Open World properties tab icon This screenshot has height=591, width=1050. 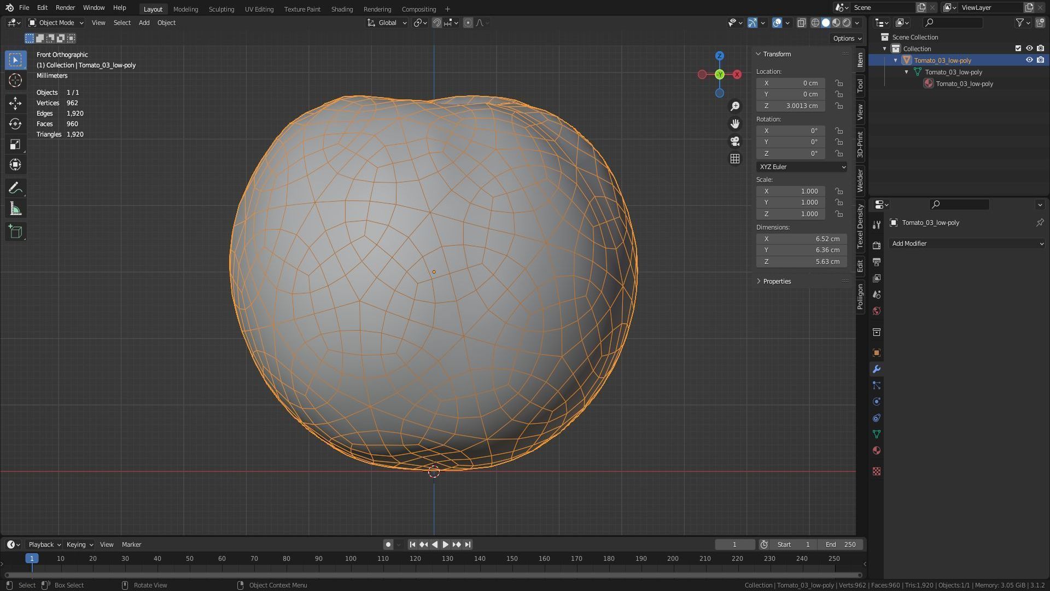(877, 311)
